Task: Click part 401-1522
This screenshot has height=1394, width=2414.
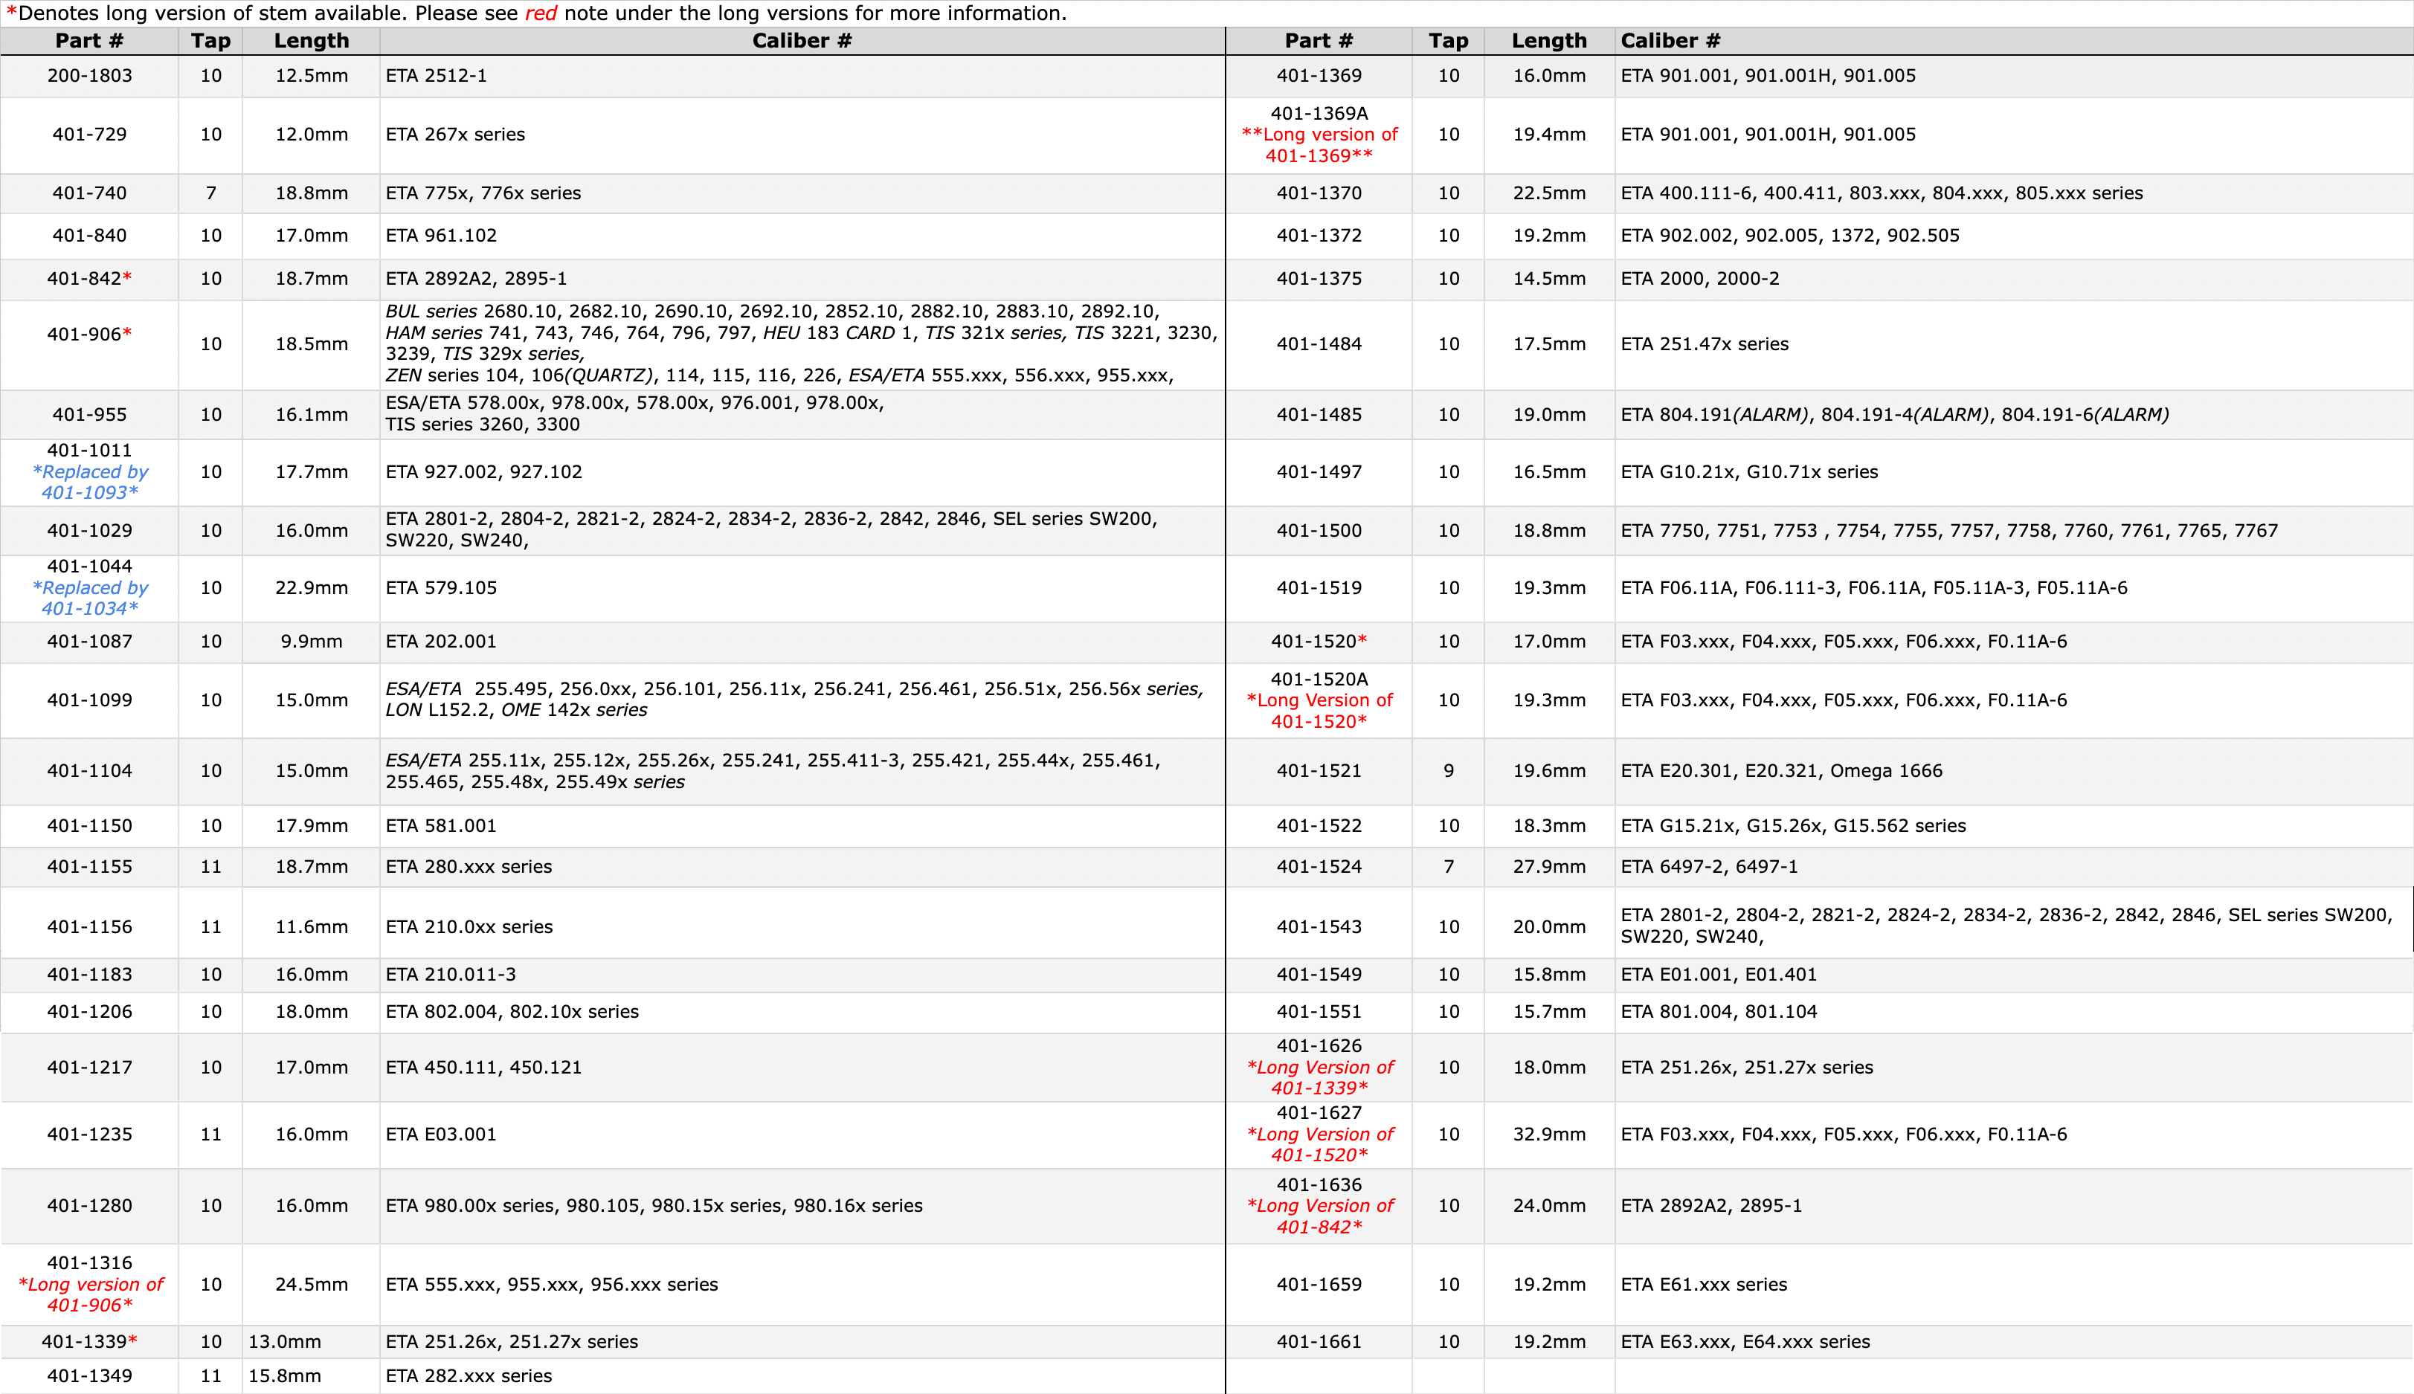Action: [1319, 825]
